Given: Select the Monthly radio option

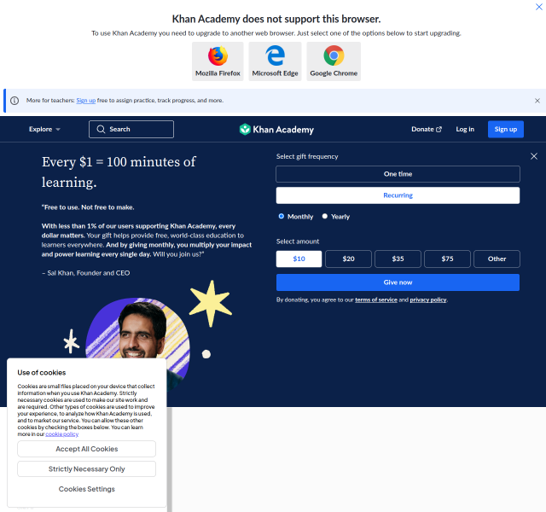Looking at the screenshot, I should tap(282, 216).
